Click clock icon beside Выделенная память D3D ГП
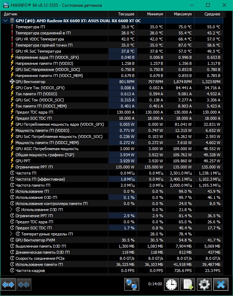The width and height of the screenshot is (233, 296). 12,246
